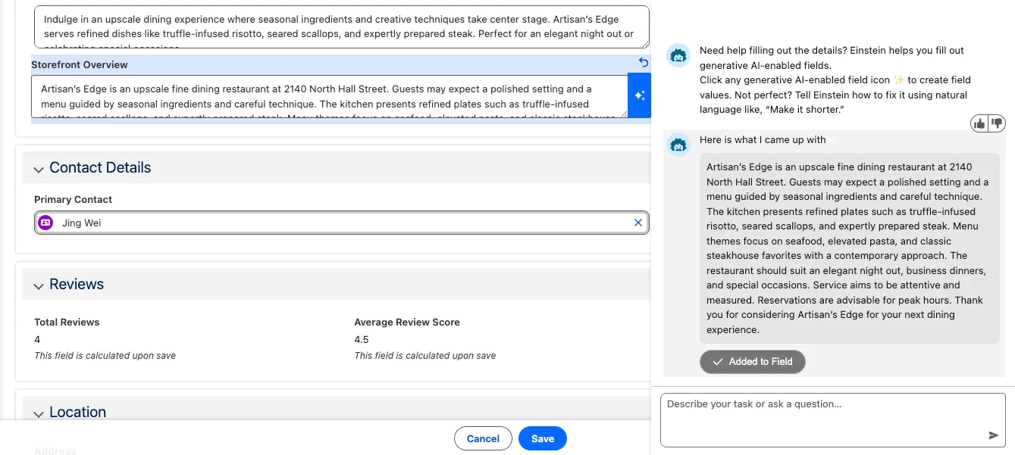
Task: Collapse the Contact Details section
Action: pos(39,169)
